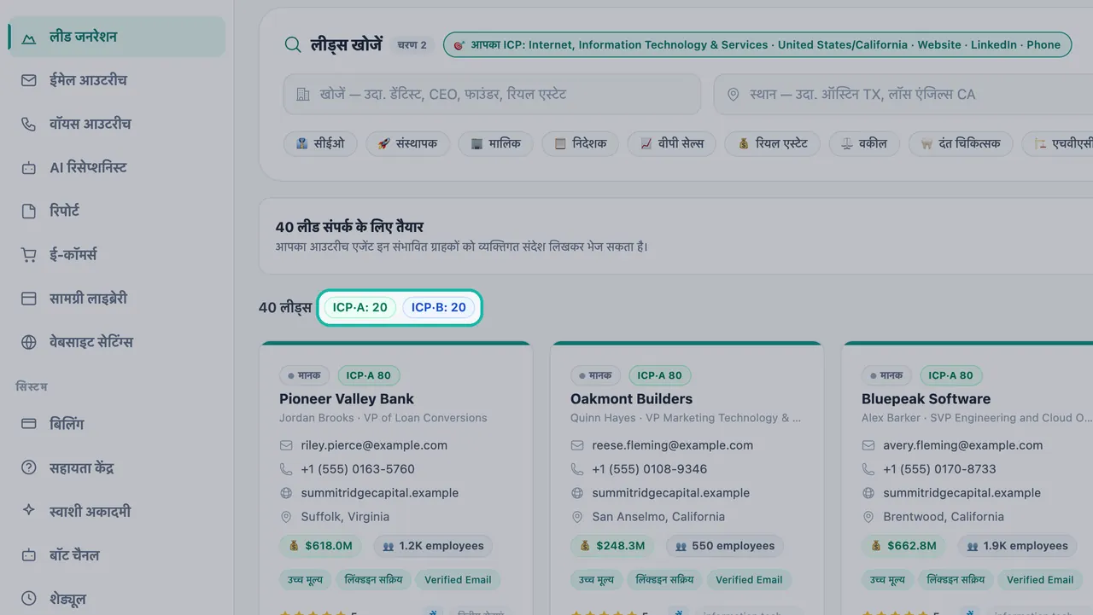Click the शेड्यूल clock icon

coord(29,599)
